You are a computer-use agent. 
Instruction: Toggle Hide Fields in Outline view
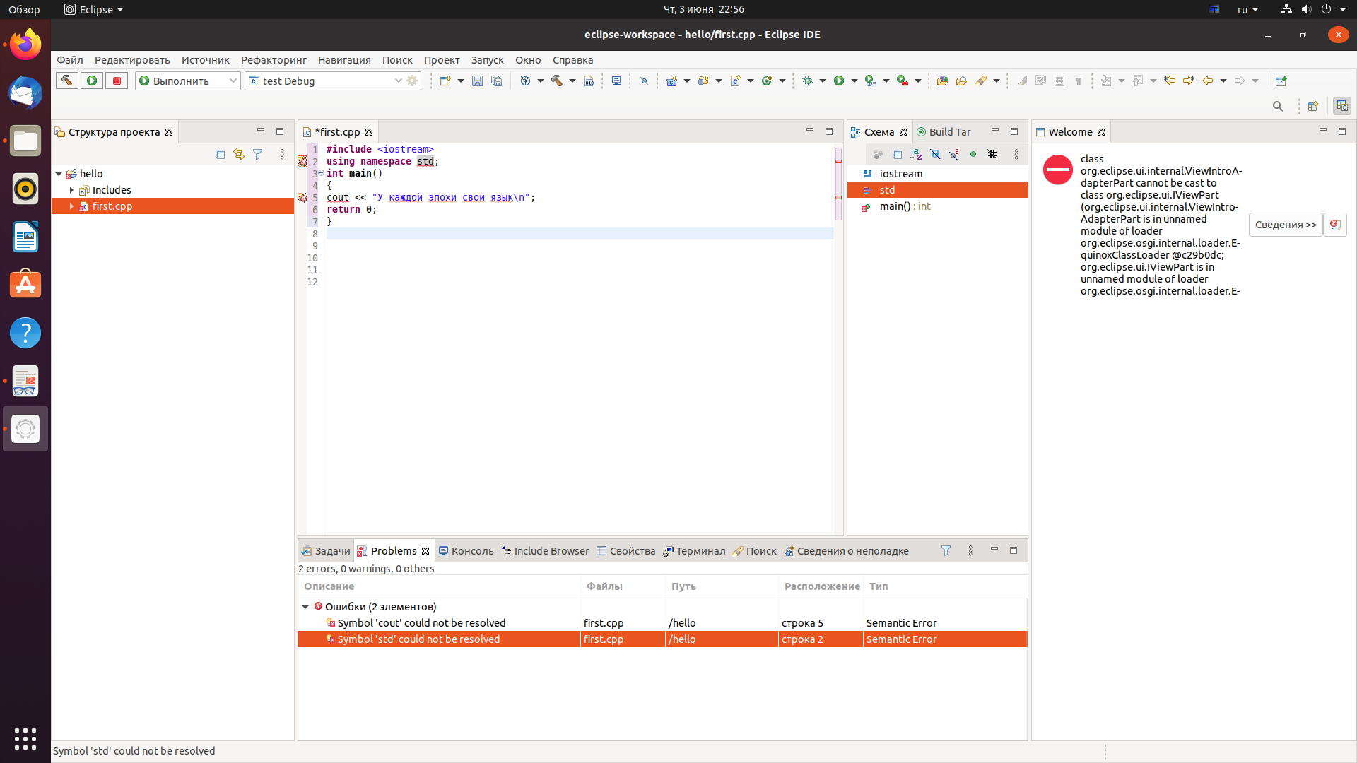[936, 154]
